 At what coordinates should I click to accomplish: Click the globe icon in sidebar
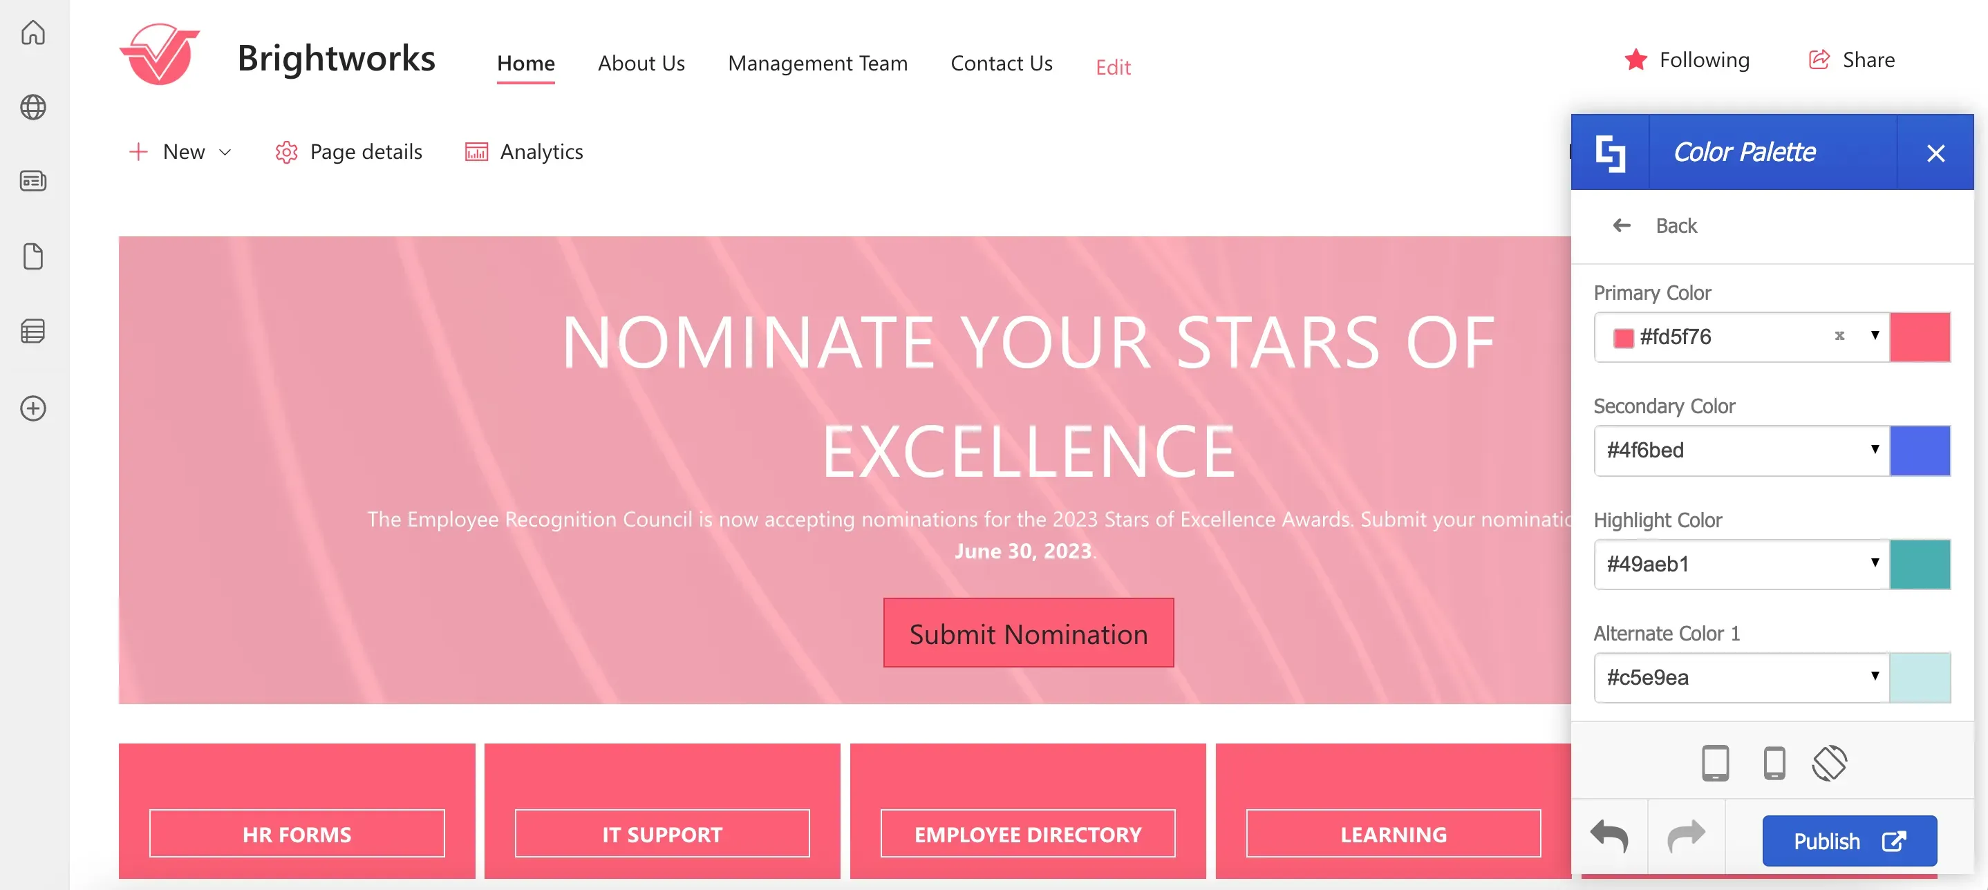[x=33, y=107]
